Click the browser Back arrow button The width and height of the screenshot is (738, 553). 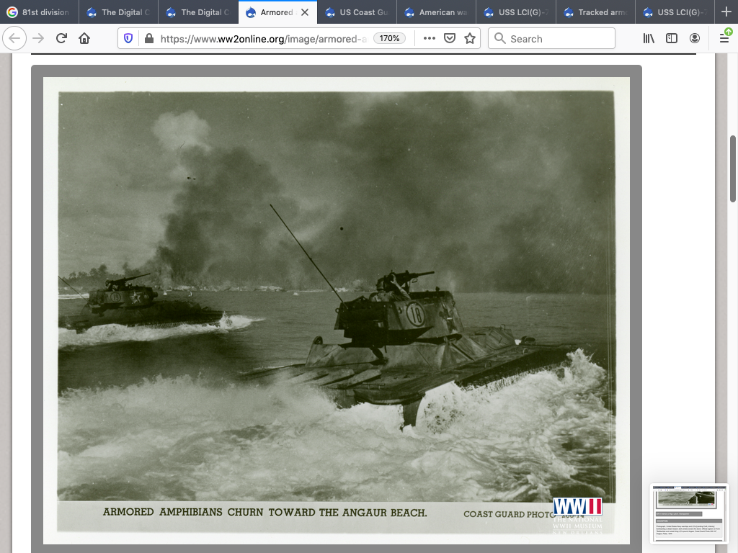(14, 39)
